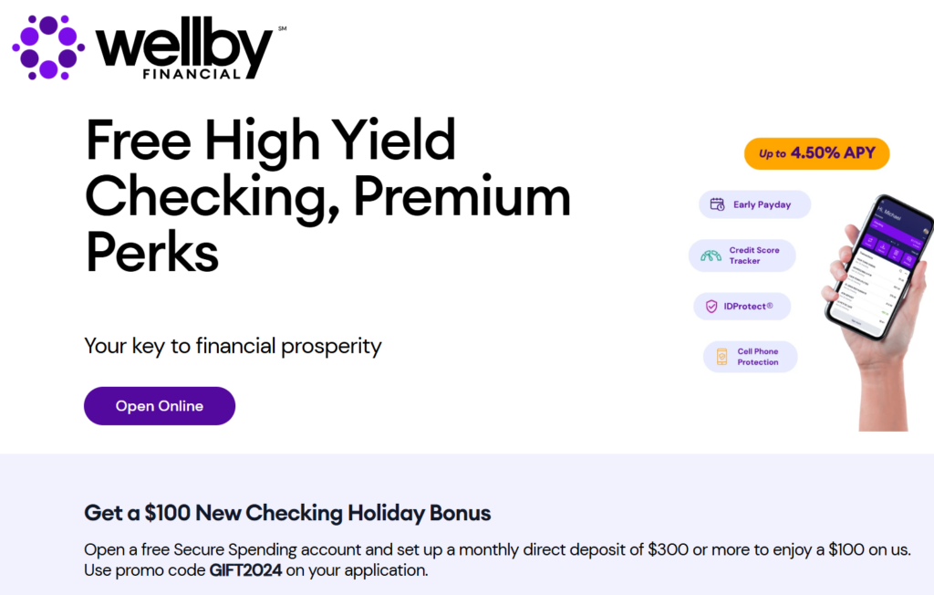This screenshot has height=595, width=934.
Task: Click the Up to 4.50% APY badge
Action: 816,154
